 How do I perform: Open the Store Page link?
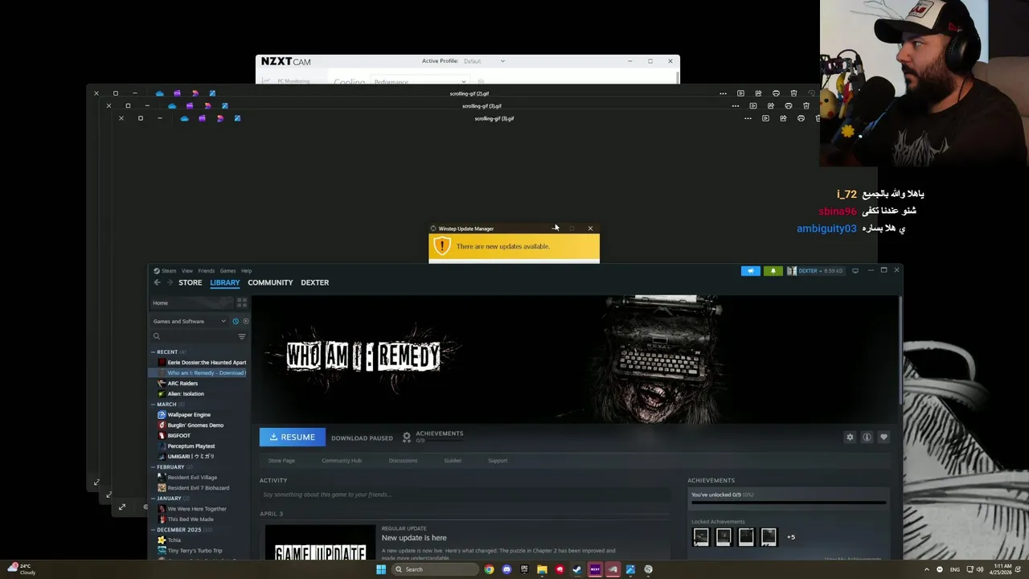click(281, 461)
